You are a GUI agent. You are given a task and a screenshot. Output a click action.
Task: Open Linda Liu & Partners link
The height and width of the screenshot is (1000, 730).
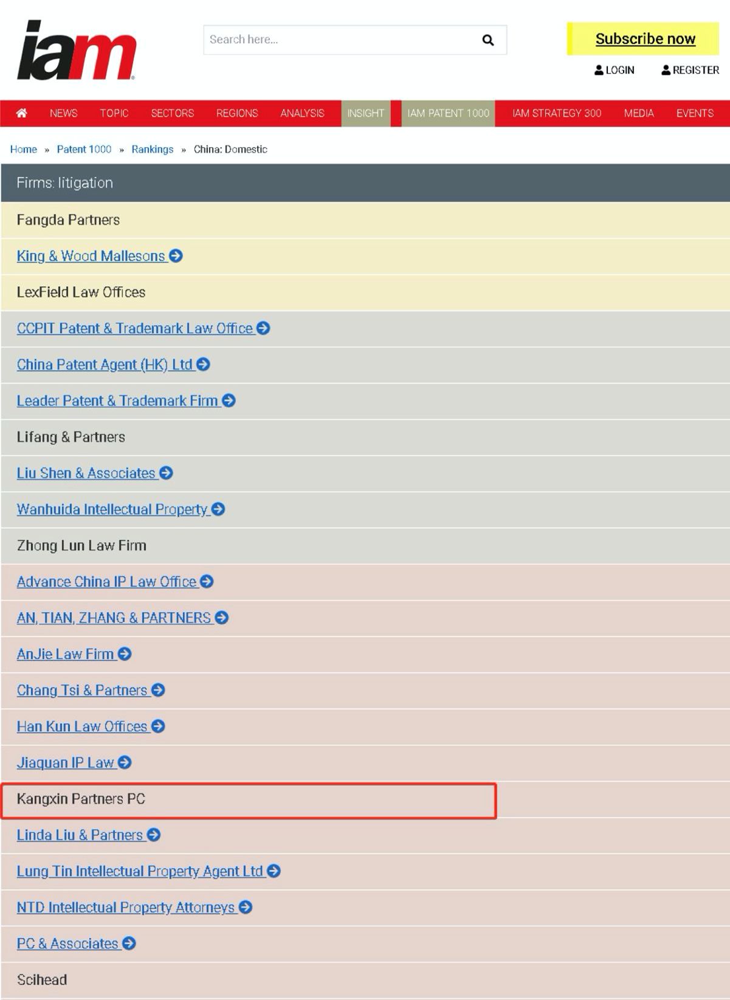pos(80,835)
